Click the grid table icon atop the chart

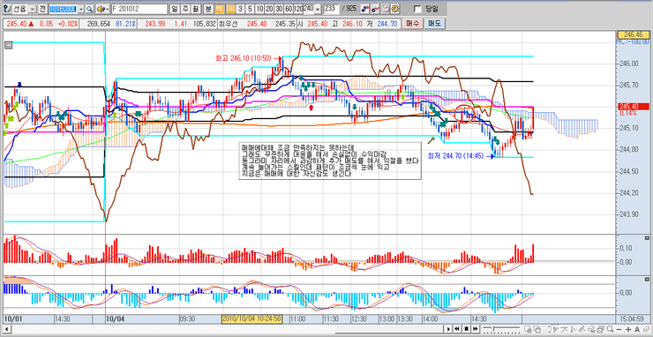click(8, 46)
